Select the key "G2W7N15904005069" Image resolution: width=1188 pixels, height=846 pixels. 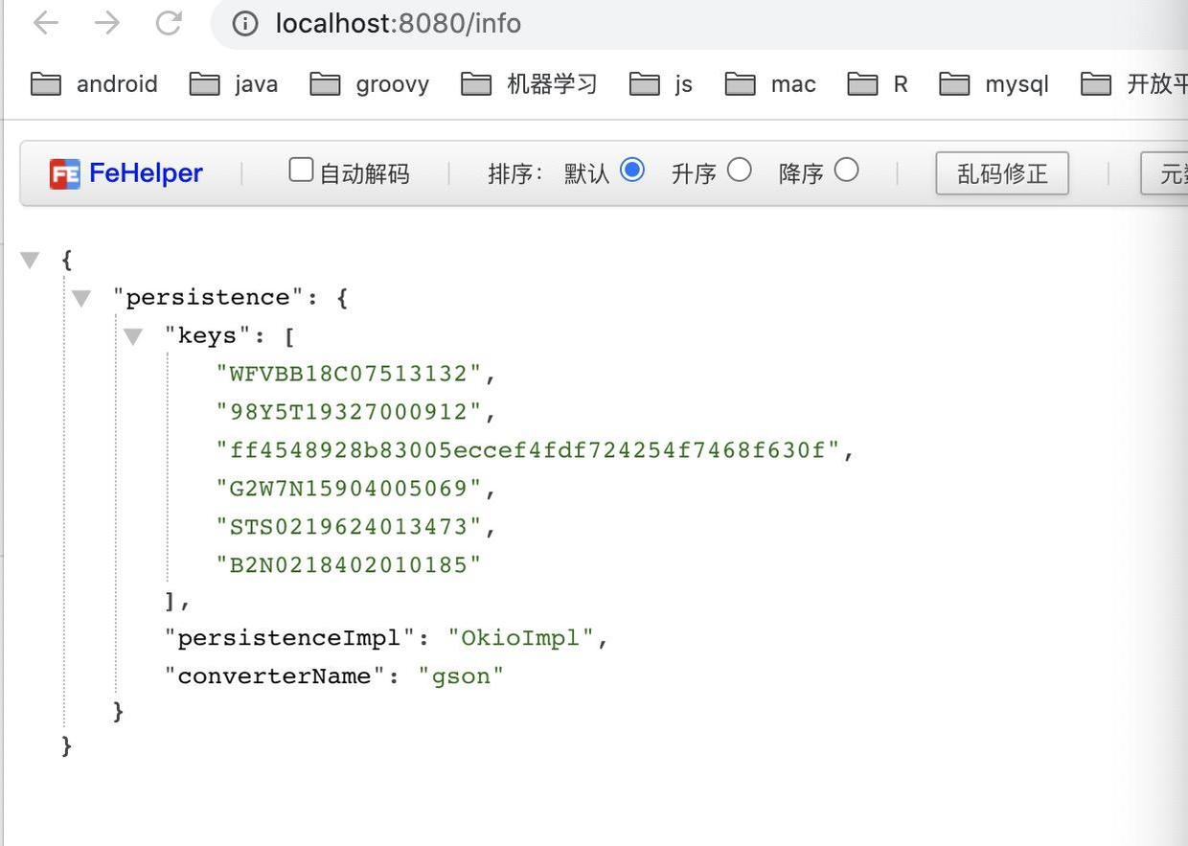click(x=349, y=489)
